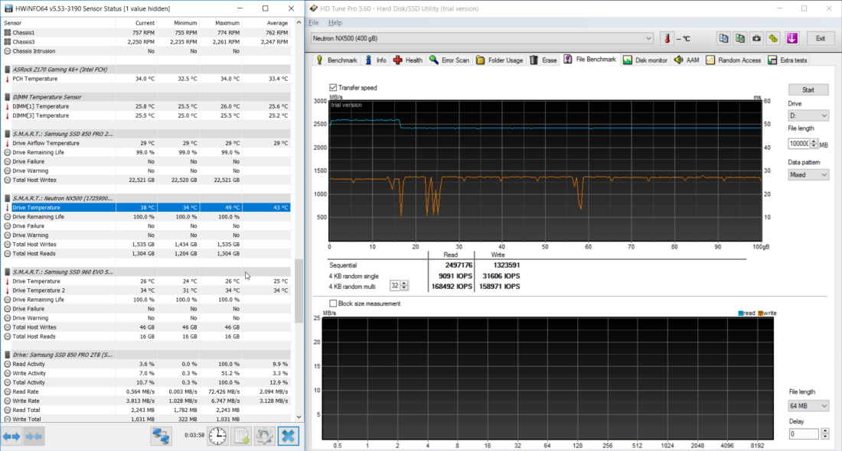Open the 64 MB file length dropdown
Image resolution: width=842 pixels, height=451 pixels.
808,406
